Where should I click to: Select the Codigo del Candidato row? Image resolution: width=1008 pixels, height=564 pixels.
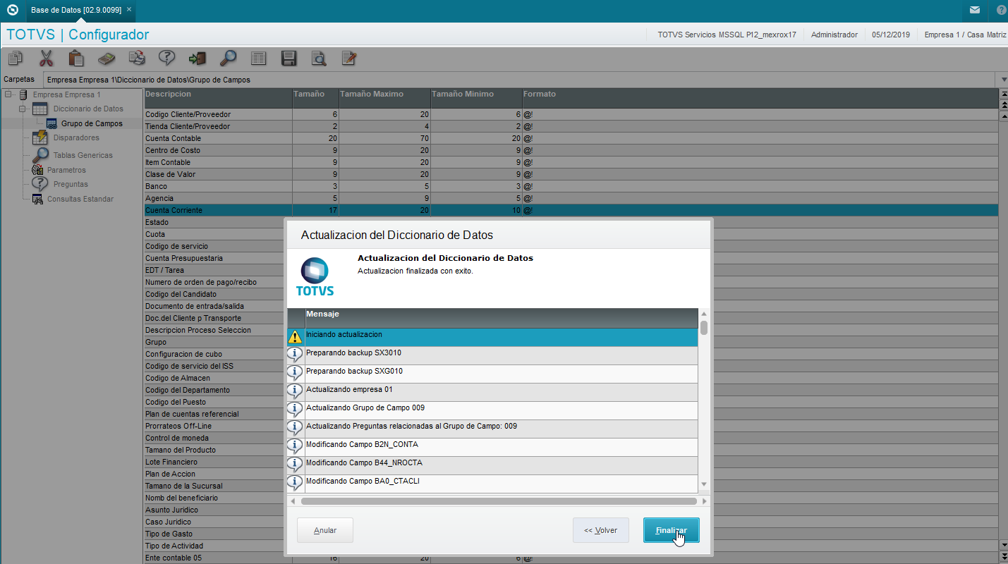tap(214, 294)
